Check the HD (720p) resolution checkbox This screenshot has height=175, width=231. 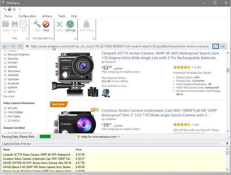(5, 116)
